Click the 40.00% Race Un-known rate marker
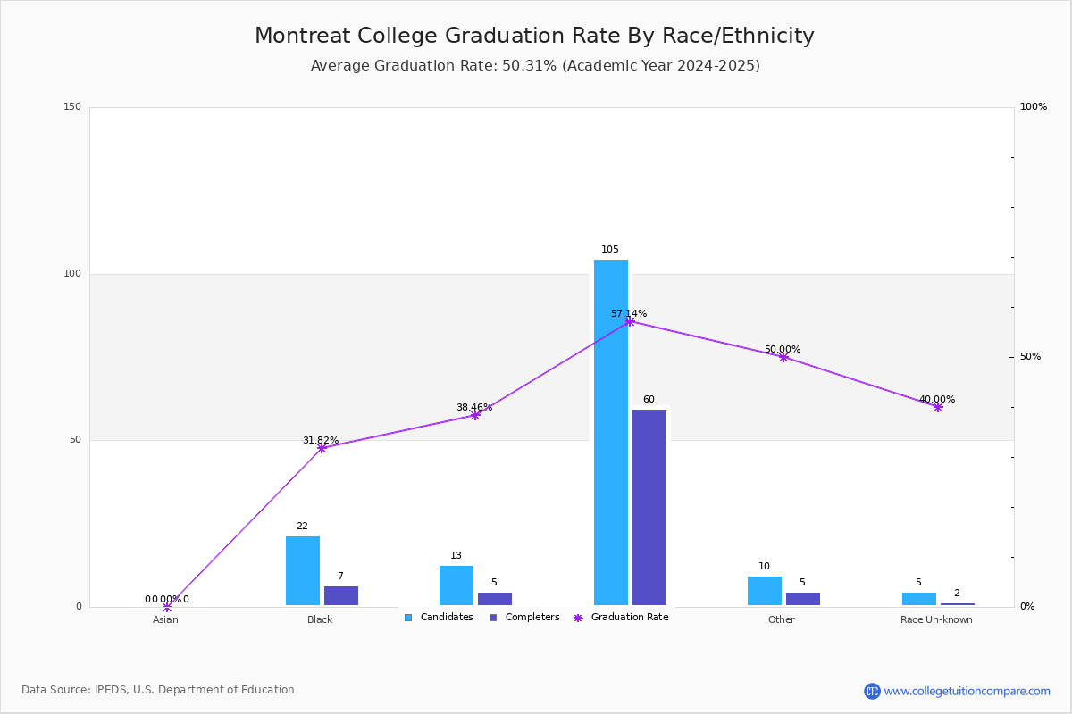This screenshot has height=714, width=1072. click(938, 407)
